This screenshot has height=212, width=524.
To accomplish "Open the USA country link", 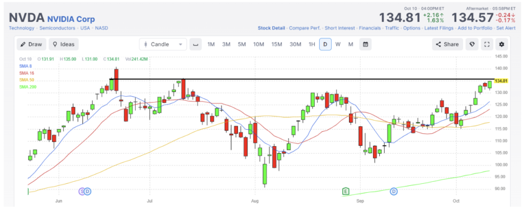I will (x=85, y=28).
